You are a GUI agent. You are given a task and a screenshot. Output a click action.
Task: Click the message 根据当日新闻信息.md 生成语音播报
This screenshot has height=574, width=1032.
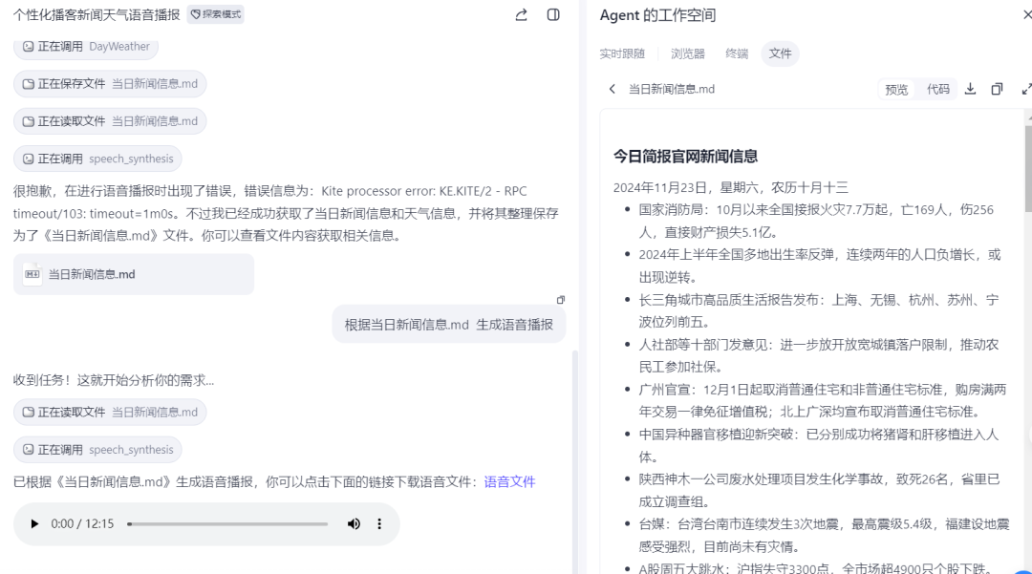pos(449,324)
